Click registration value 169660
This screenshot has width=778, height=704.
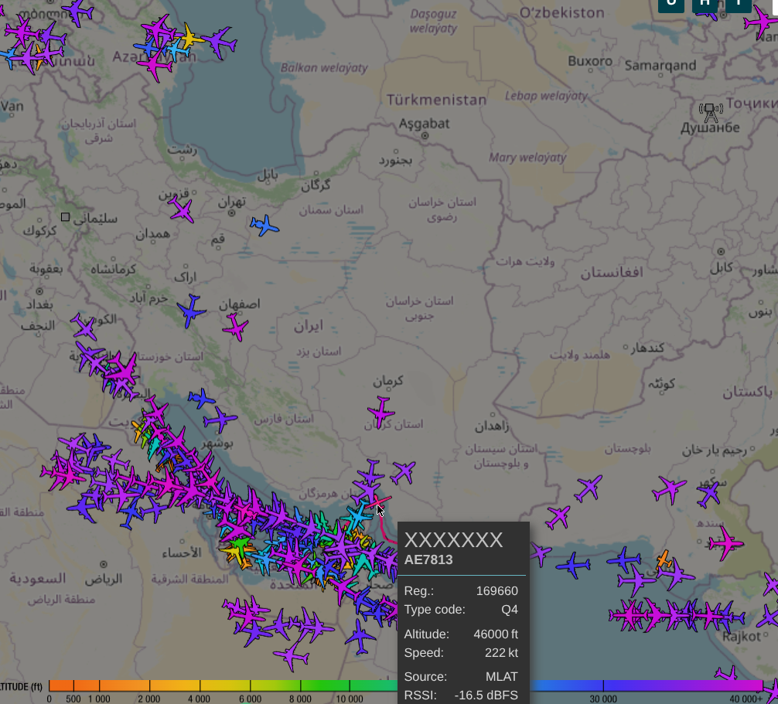point(496,591)
